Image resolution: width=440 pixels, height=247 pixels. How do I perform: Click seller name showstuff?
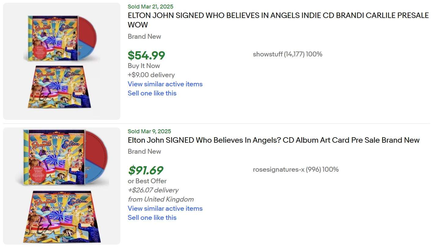click(x=268, y=54)
